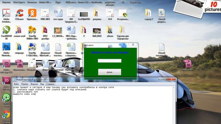This screenshot has height=124, width=221.
Task: Select the folder with the InDesign badge
Action: (x=45, y=30)
